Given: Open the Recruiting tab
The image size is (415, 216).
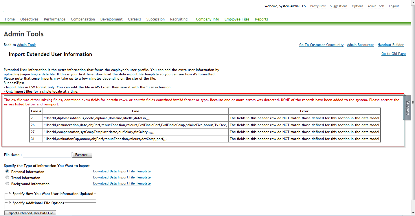Looking at the screenshot, I should pyautogui.click(x=179, y=19).
